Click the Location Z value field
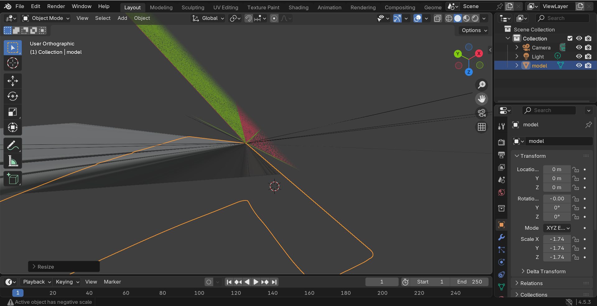This screenshot has width=597, height=306. point(557,187)
